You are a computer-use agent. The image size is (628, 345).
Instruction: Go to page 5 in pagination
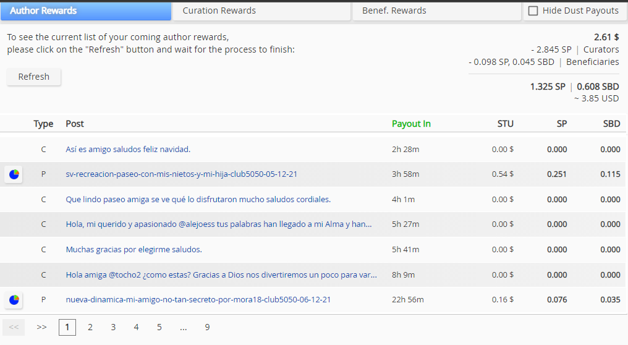[159, 327]
